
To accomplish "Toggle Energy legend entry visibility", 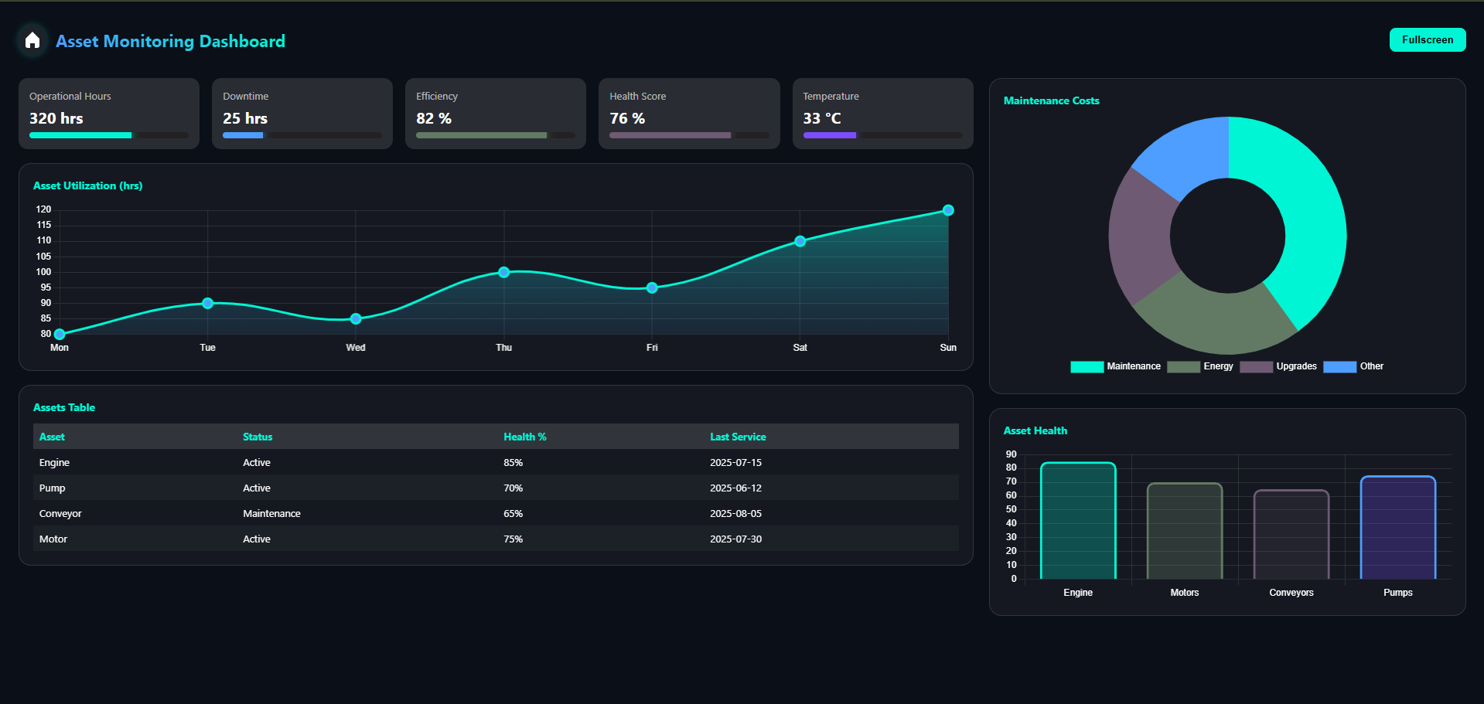I will tap(1200, 366).
